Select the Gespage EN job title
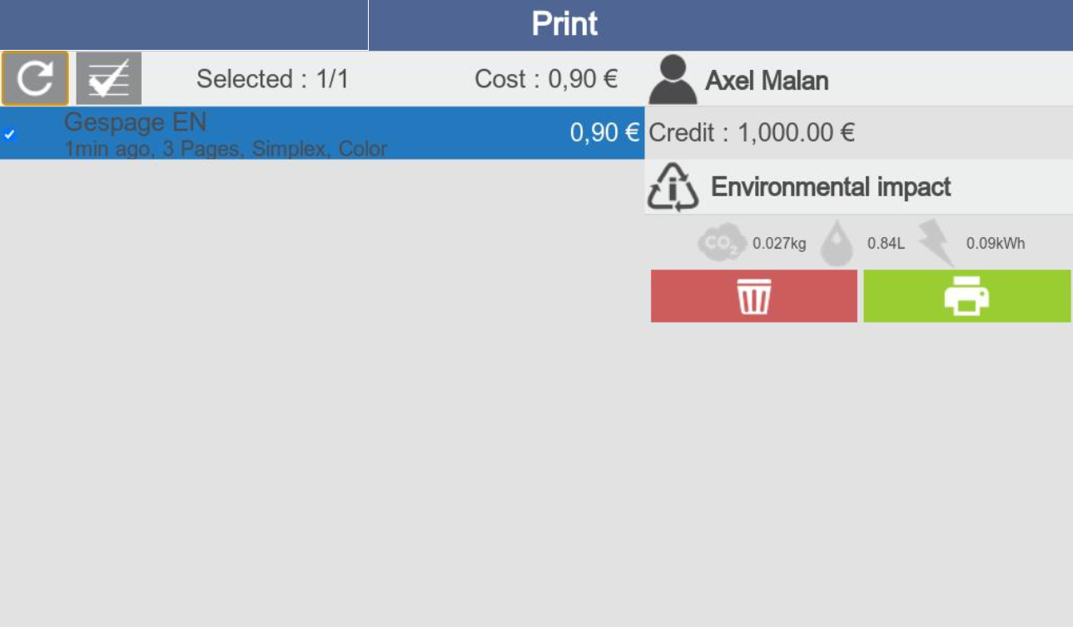 pyautogui.click(x=135, y=123)
